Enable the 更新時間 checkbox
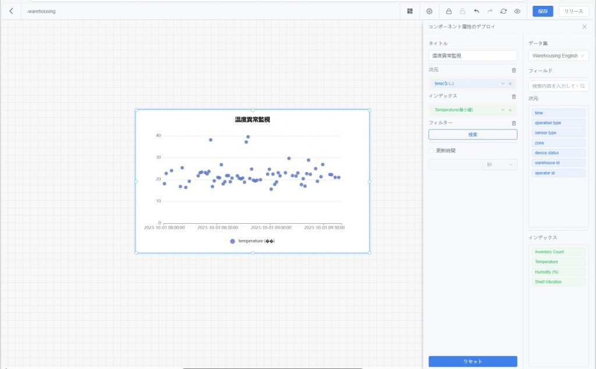Screen dimensions: 596x369 click(431, 151)
